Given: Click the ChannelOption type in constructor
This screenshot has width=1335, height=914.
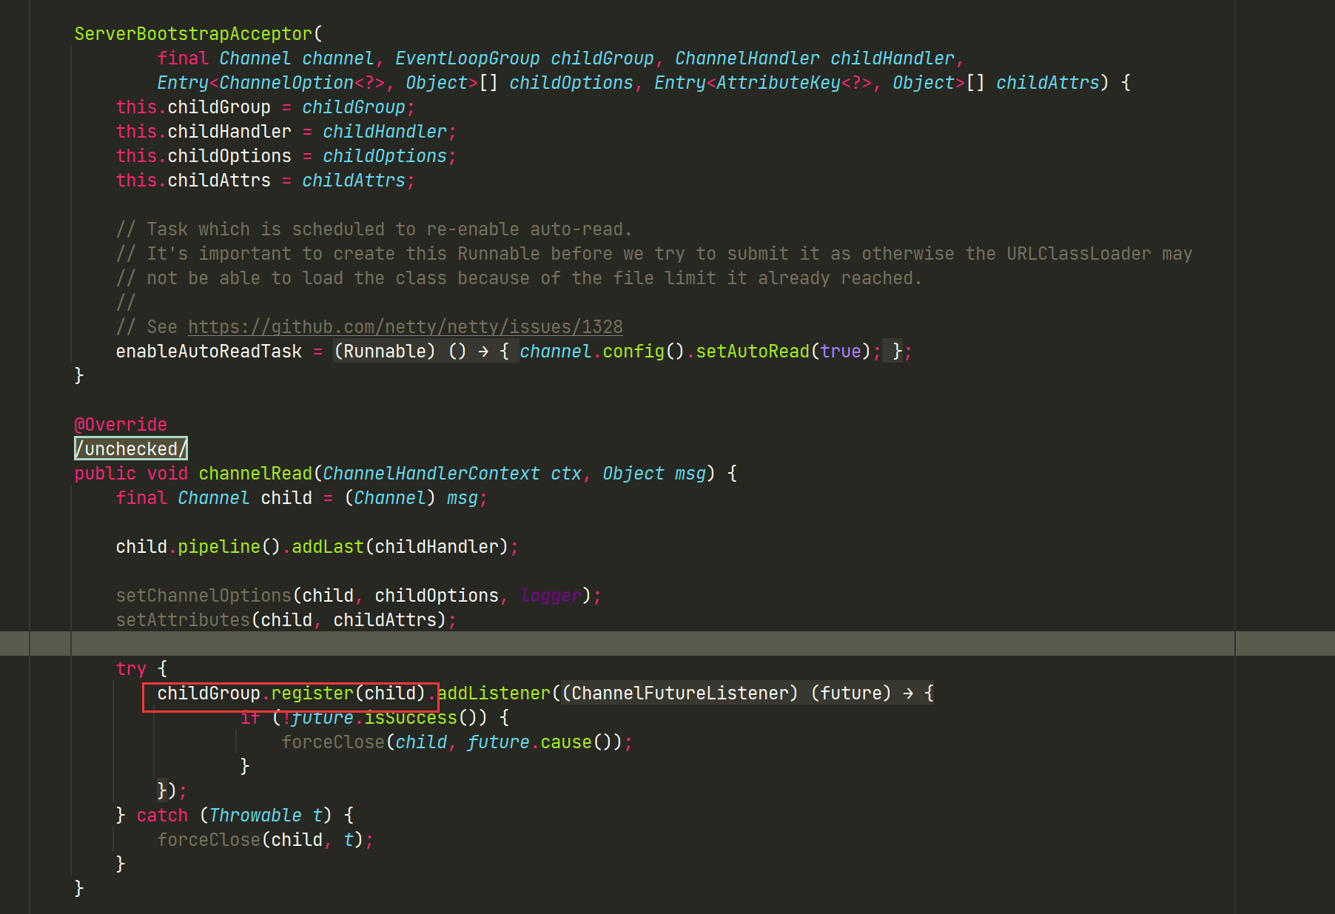Looking at the screenshot, I should click(286, 82).
